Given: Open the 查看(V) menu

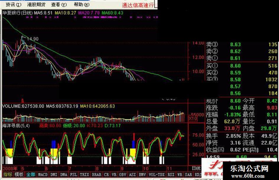Looking at the screenshot, I should coord(59,5).
